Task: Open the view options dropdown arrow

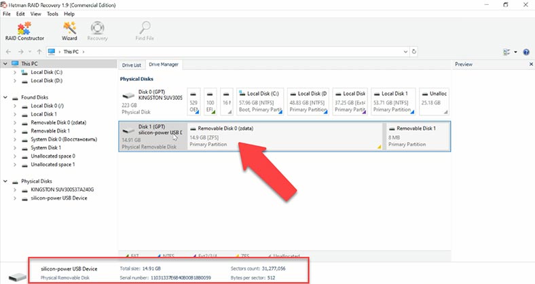Action: (x=515, y=52)
